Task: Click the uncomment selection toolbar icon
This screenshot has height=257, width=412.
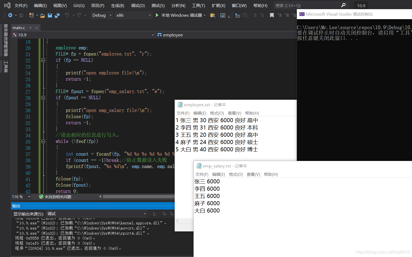Action: 262,15
